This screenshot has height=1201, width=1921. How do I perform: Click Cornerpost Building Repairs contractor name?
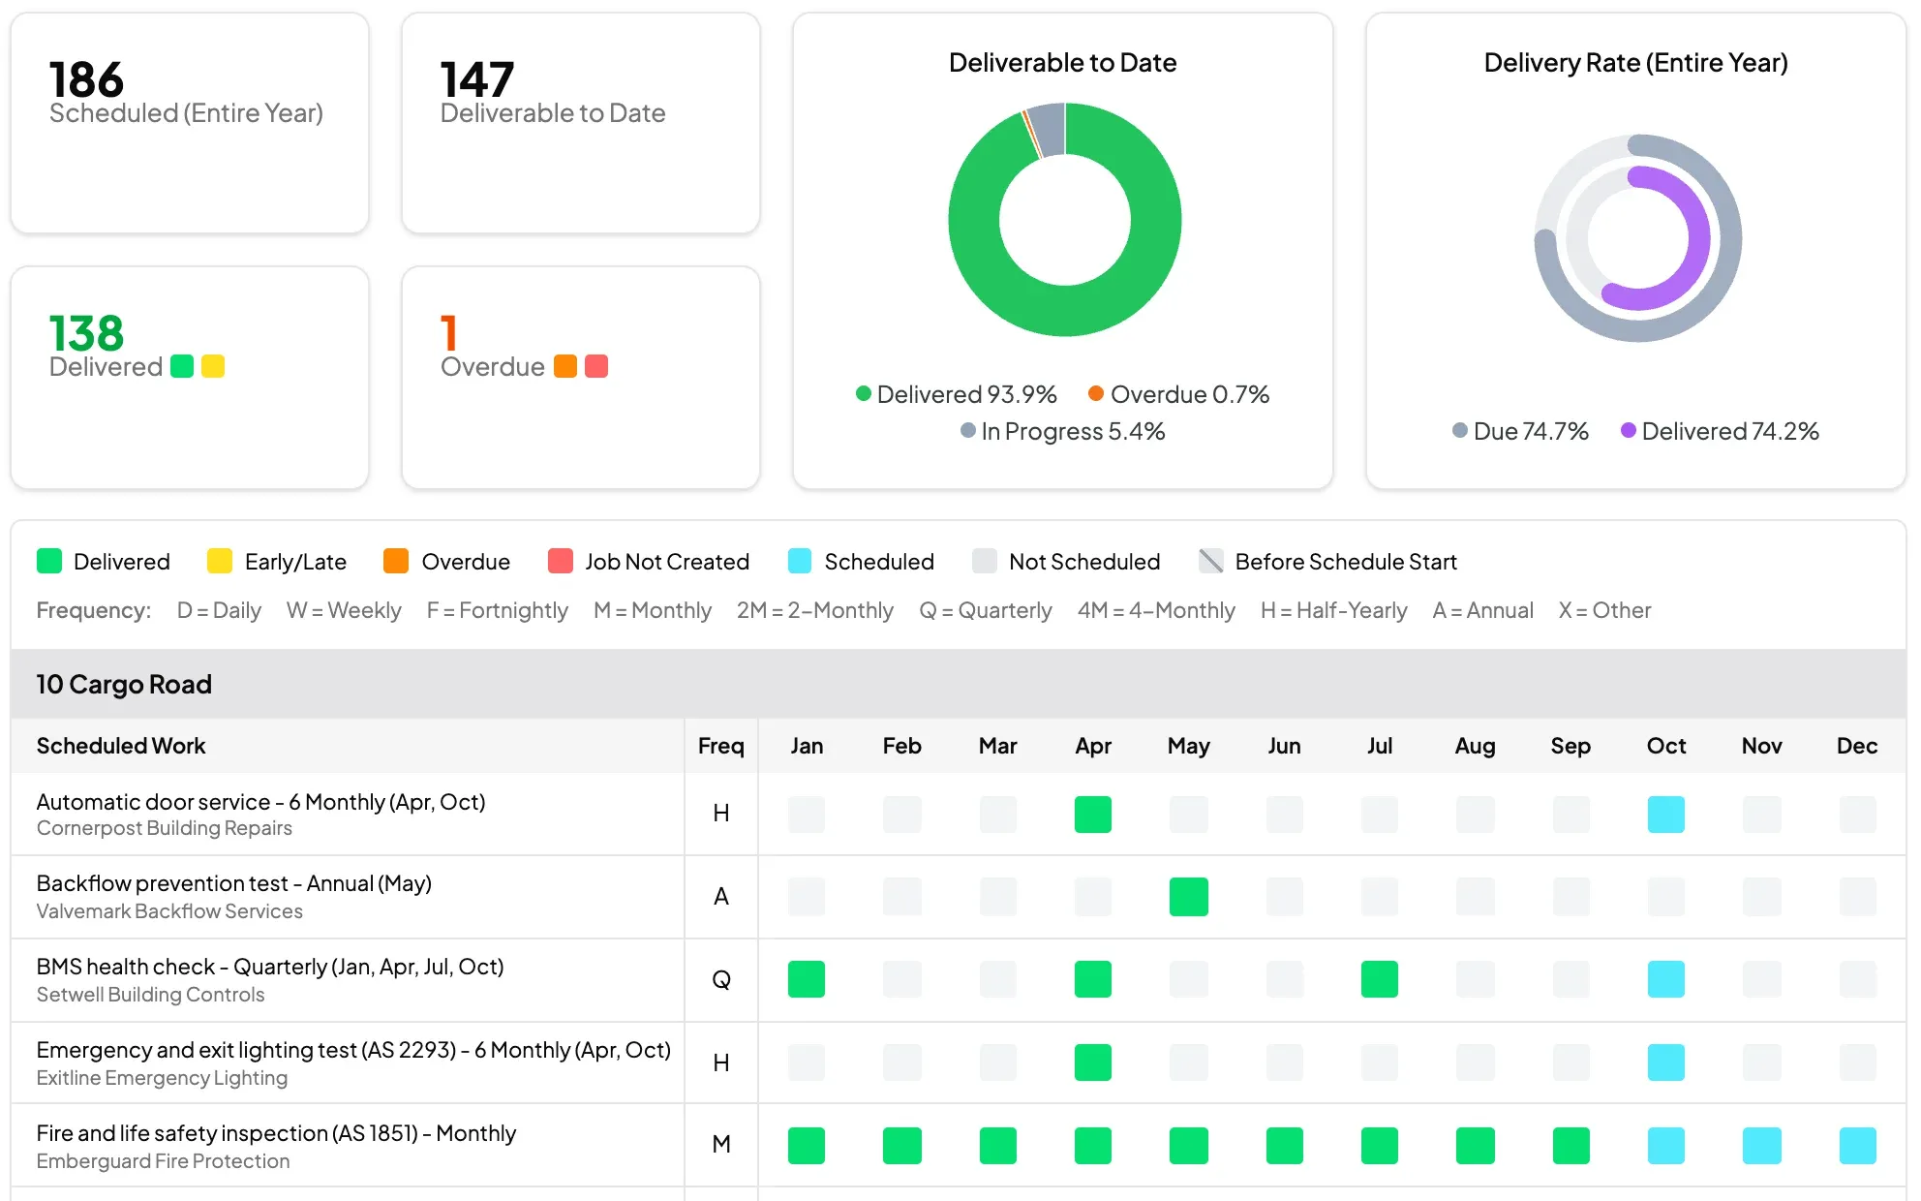coord(165,828)
